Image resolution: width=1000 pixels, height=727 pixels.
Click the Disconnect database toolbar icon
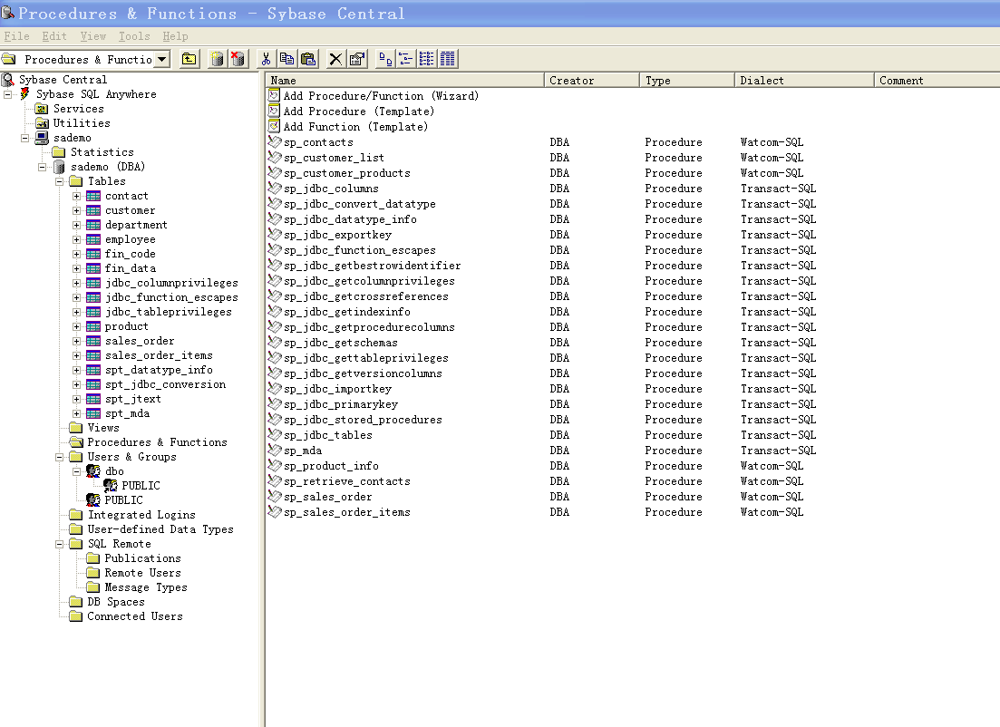click(238, 59)
